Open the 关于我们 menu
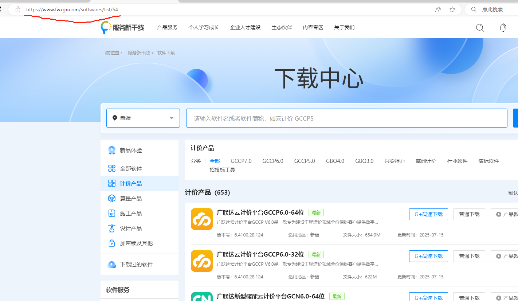 click(x=344, y=27)
